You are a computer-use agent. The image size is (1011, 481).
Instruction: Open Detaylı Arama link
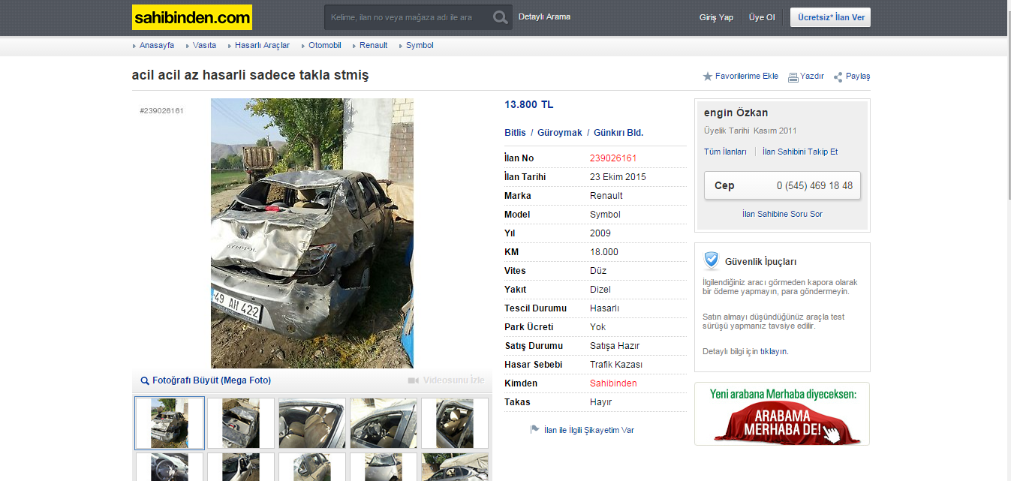tap(544, 17)
